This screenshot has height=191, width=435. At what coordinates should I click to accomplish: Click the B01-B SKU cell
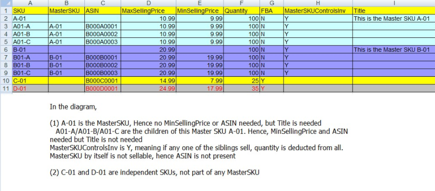click(30, 66)
